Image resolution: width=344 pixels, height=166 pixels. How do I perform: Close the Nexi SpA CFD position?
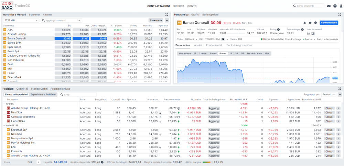(x=329, y=112)
